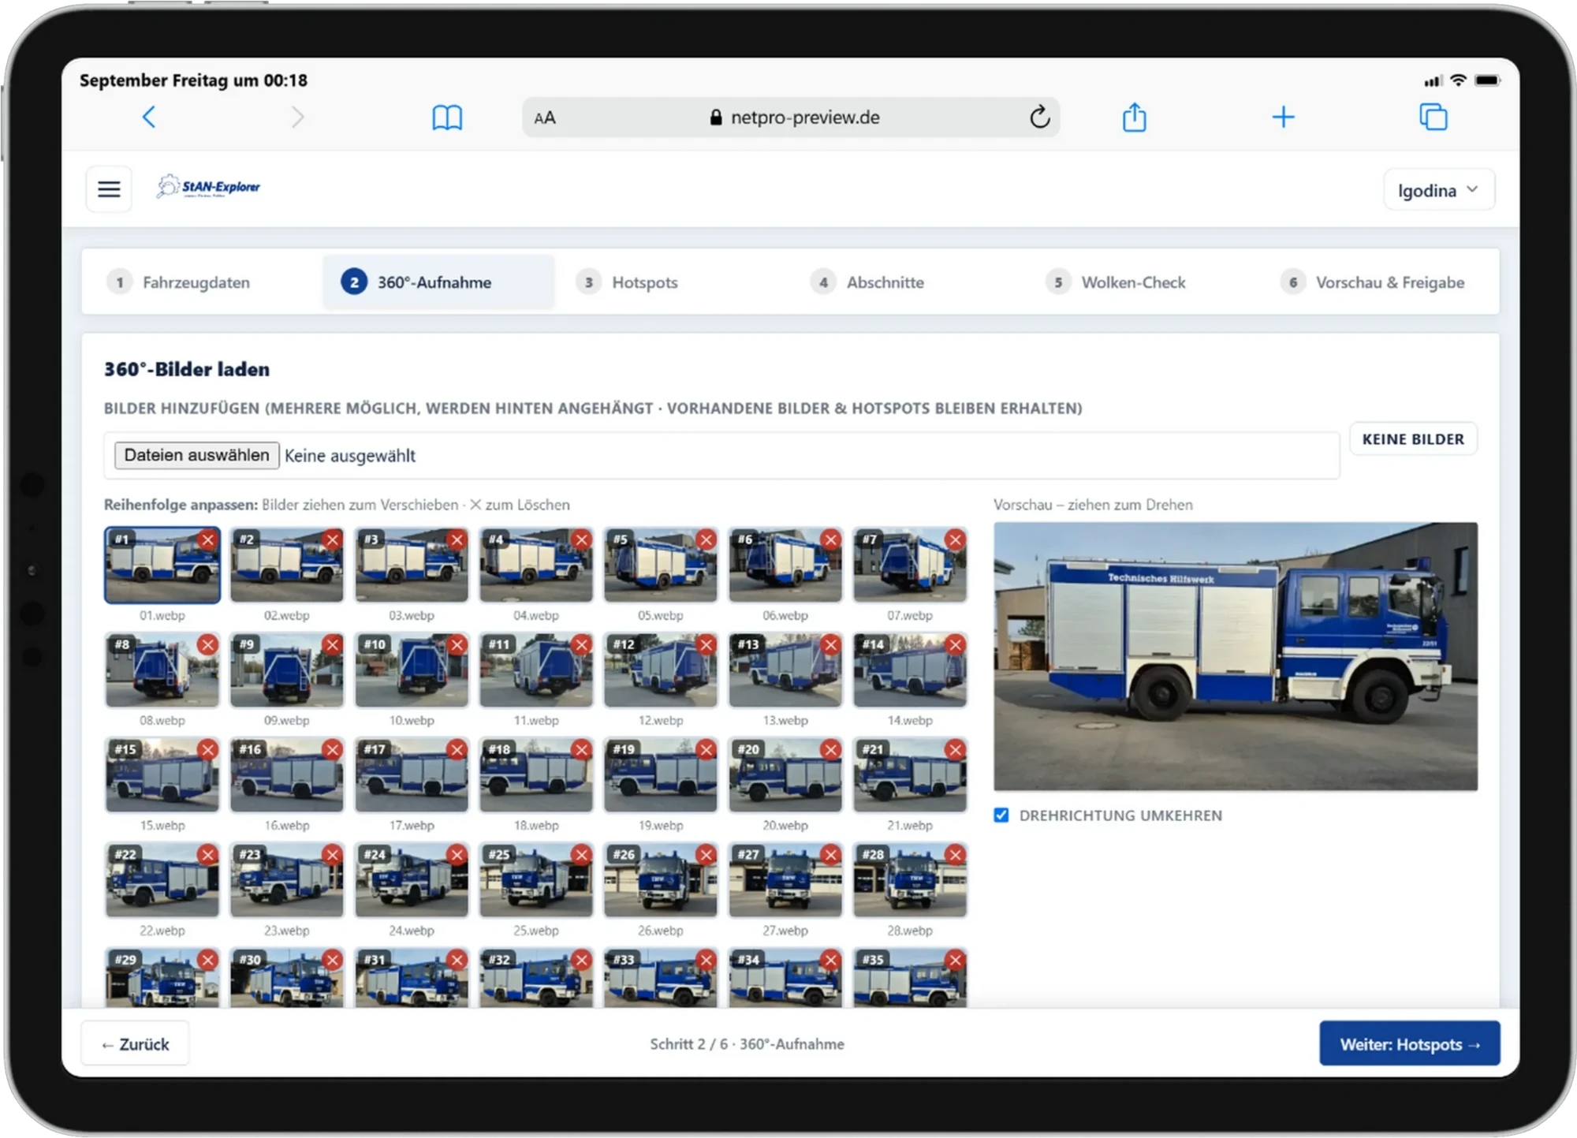Screen dimensions: 1577x1138
Task: Click the Zurück button
Action: 135,1044
